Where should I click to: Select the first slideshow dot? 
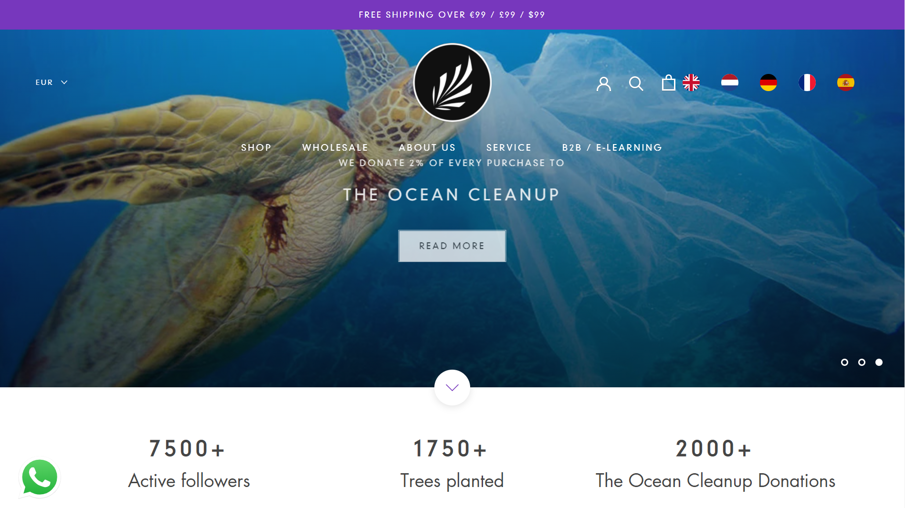(x=844, y=363)
